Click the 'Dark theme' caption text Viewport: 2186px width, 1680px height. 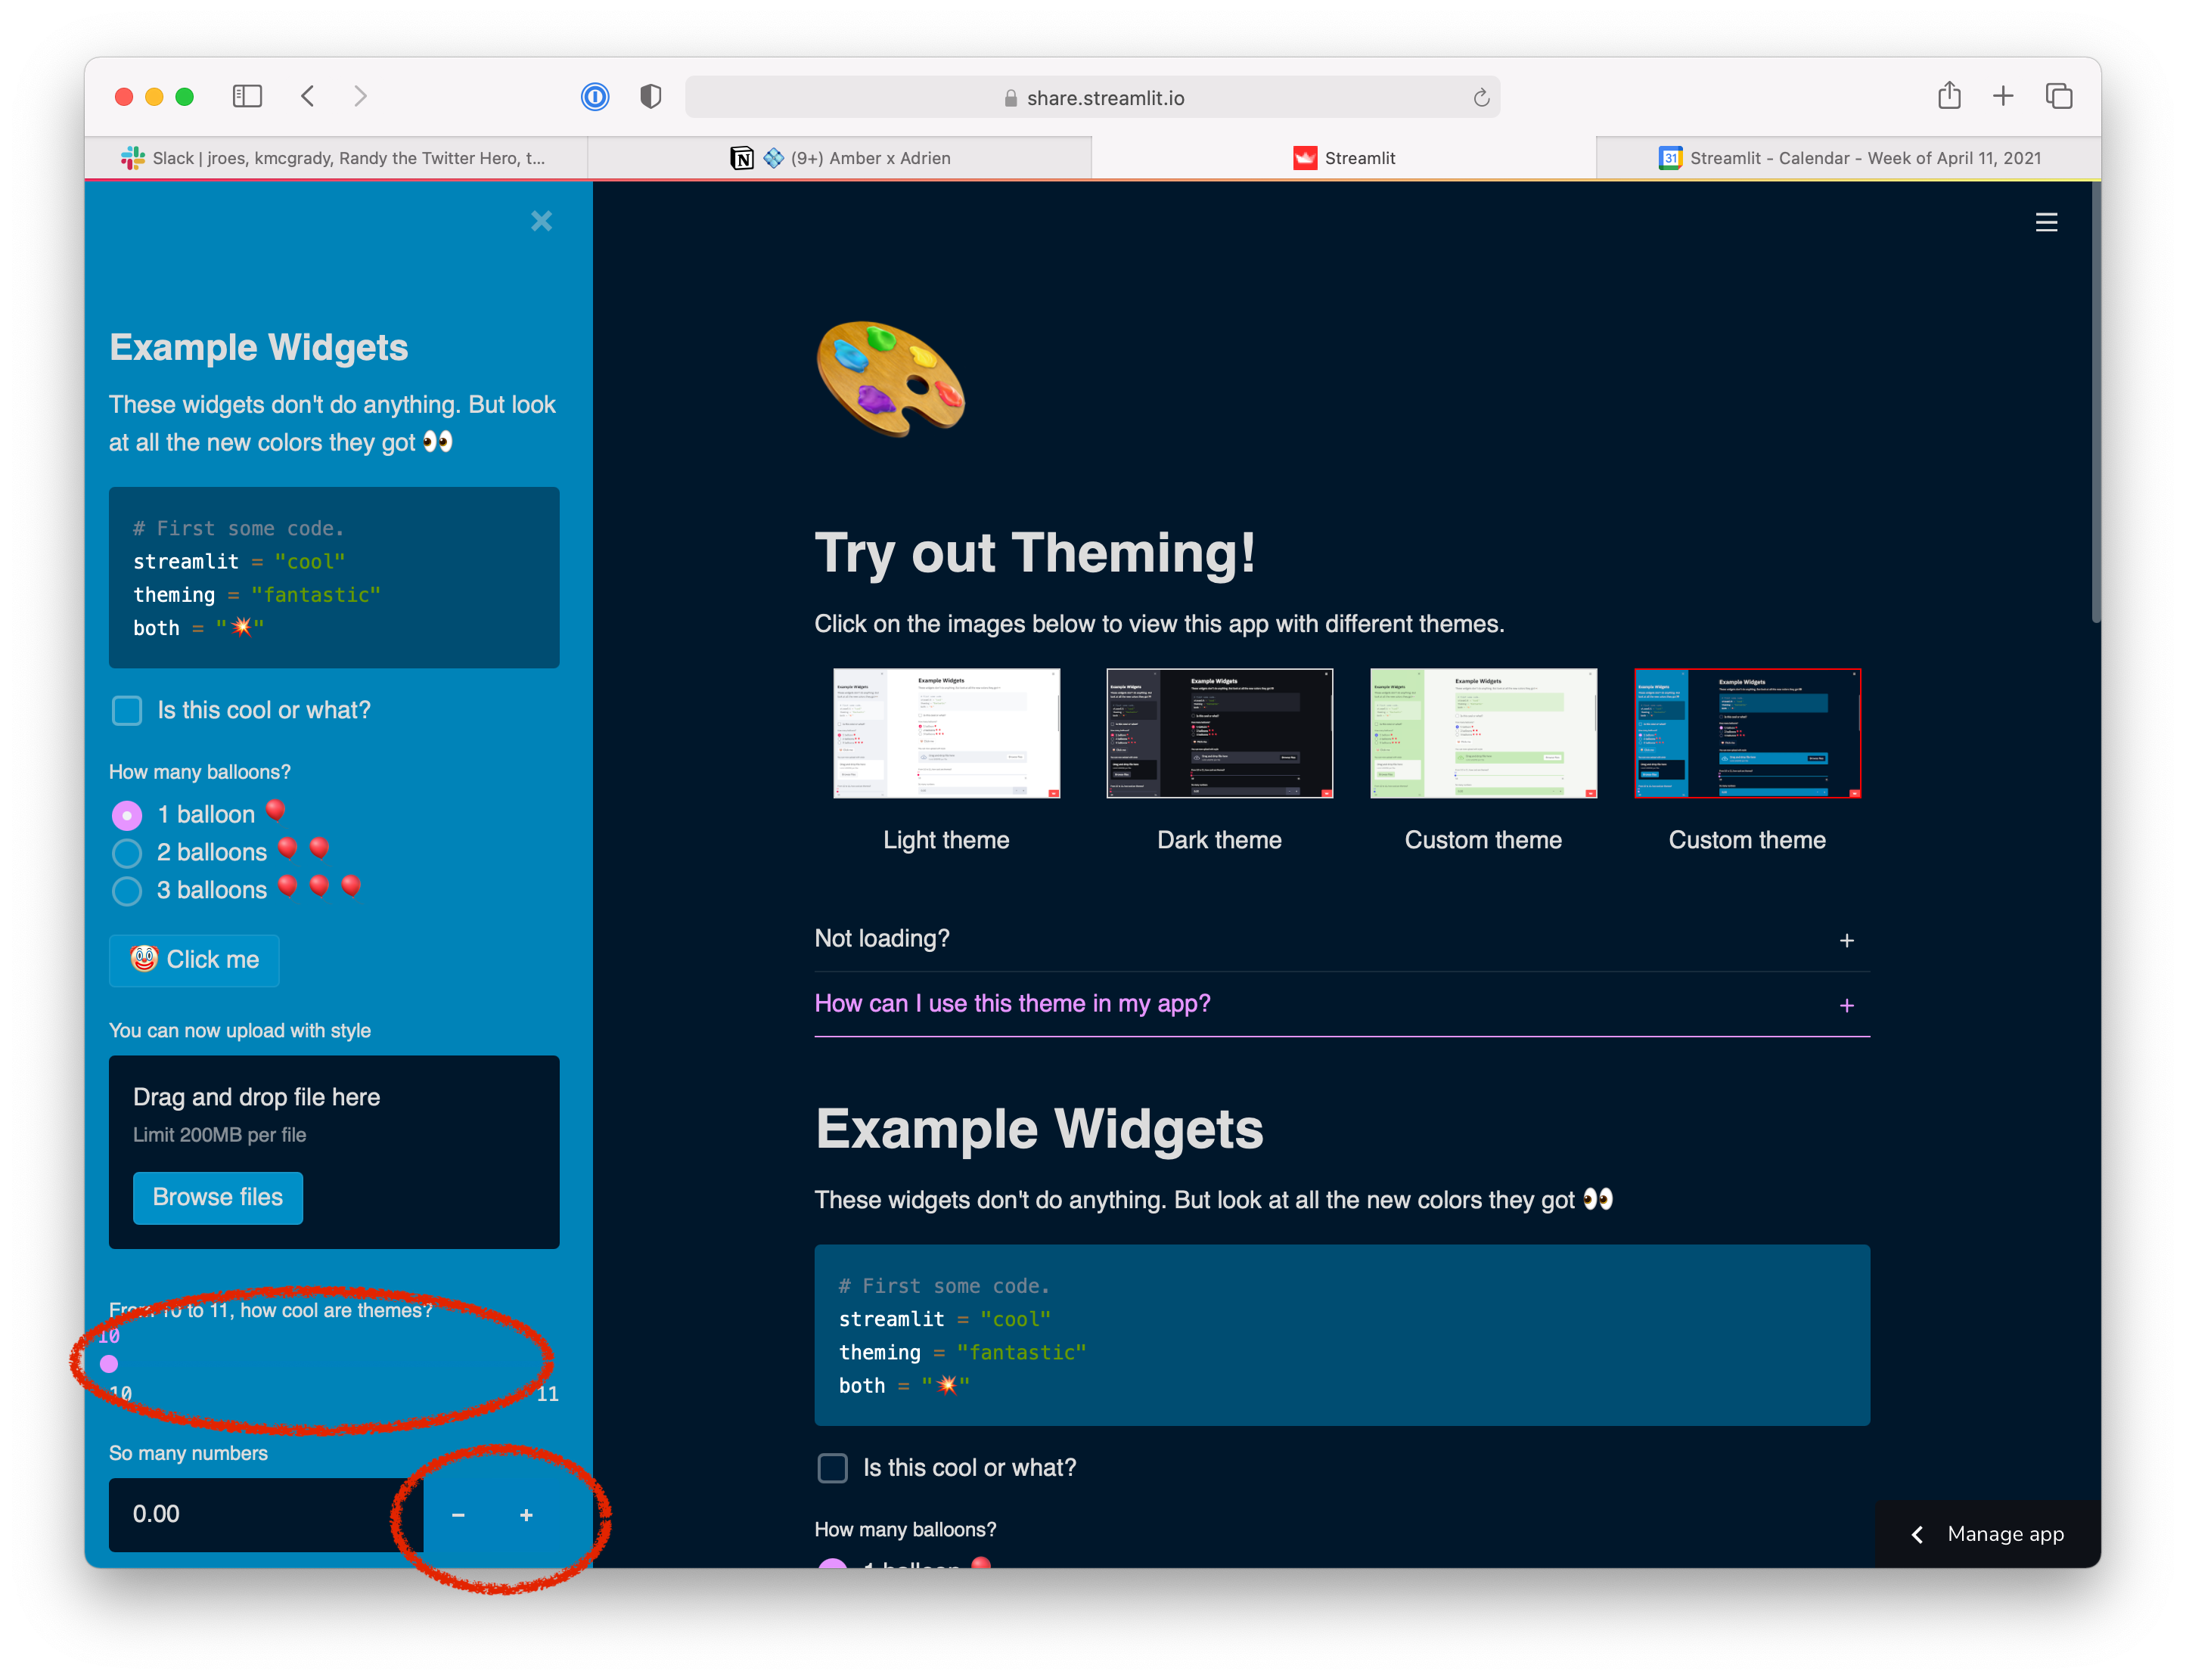coord(1219,840)
